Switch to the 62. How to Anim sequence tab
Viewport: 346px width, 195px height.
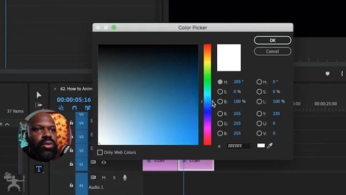click(76, 89)
